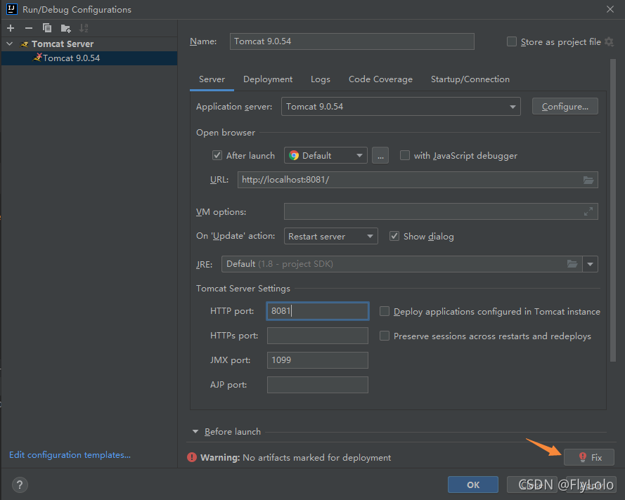
Task: Click into the JMX port field
Action: click(317, 360)
